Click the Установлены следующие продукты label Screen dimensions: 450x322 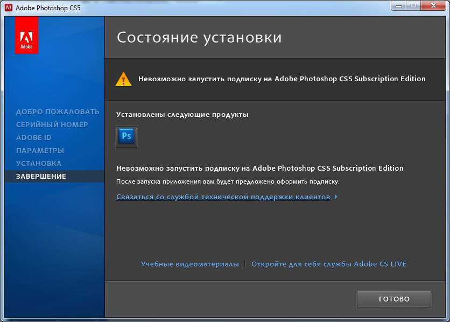pos(182,115)
